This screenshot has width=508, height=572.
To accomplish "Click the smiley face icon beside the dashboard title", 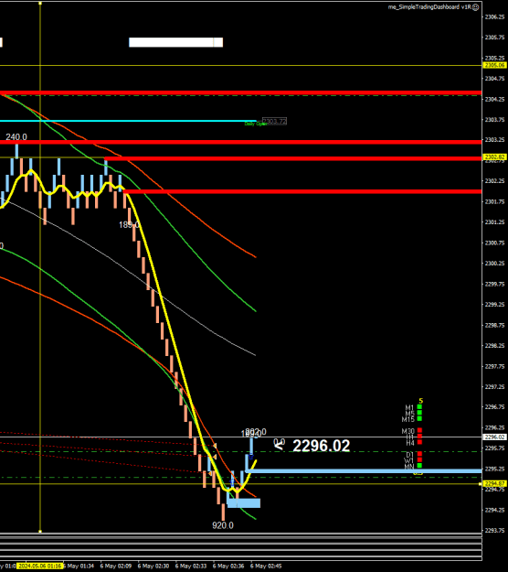I will coord(476,7).
